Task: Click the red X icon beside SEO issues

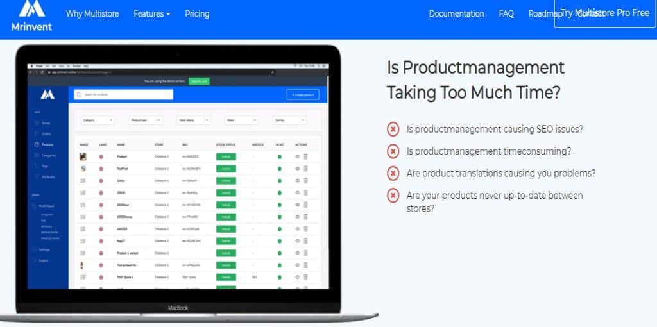Action: (x=393, y=129)
